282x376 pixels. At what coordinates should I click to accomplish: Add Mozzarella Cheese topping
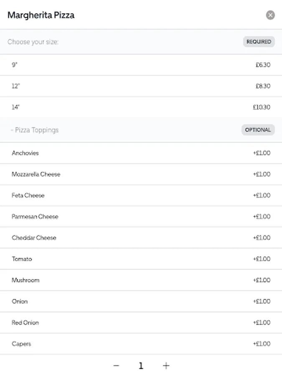coord(141,174)
